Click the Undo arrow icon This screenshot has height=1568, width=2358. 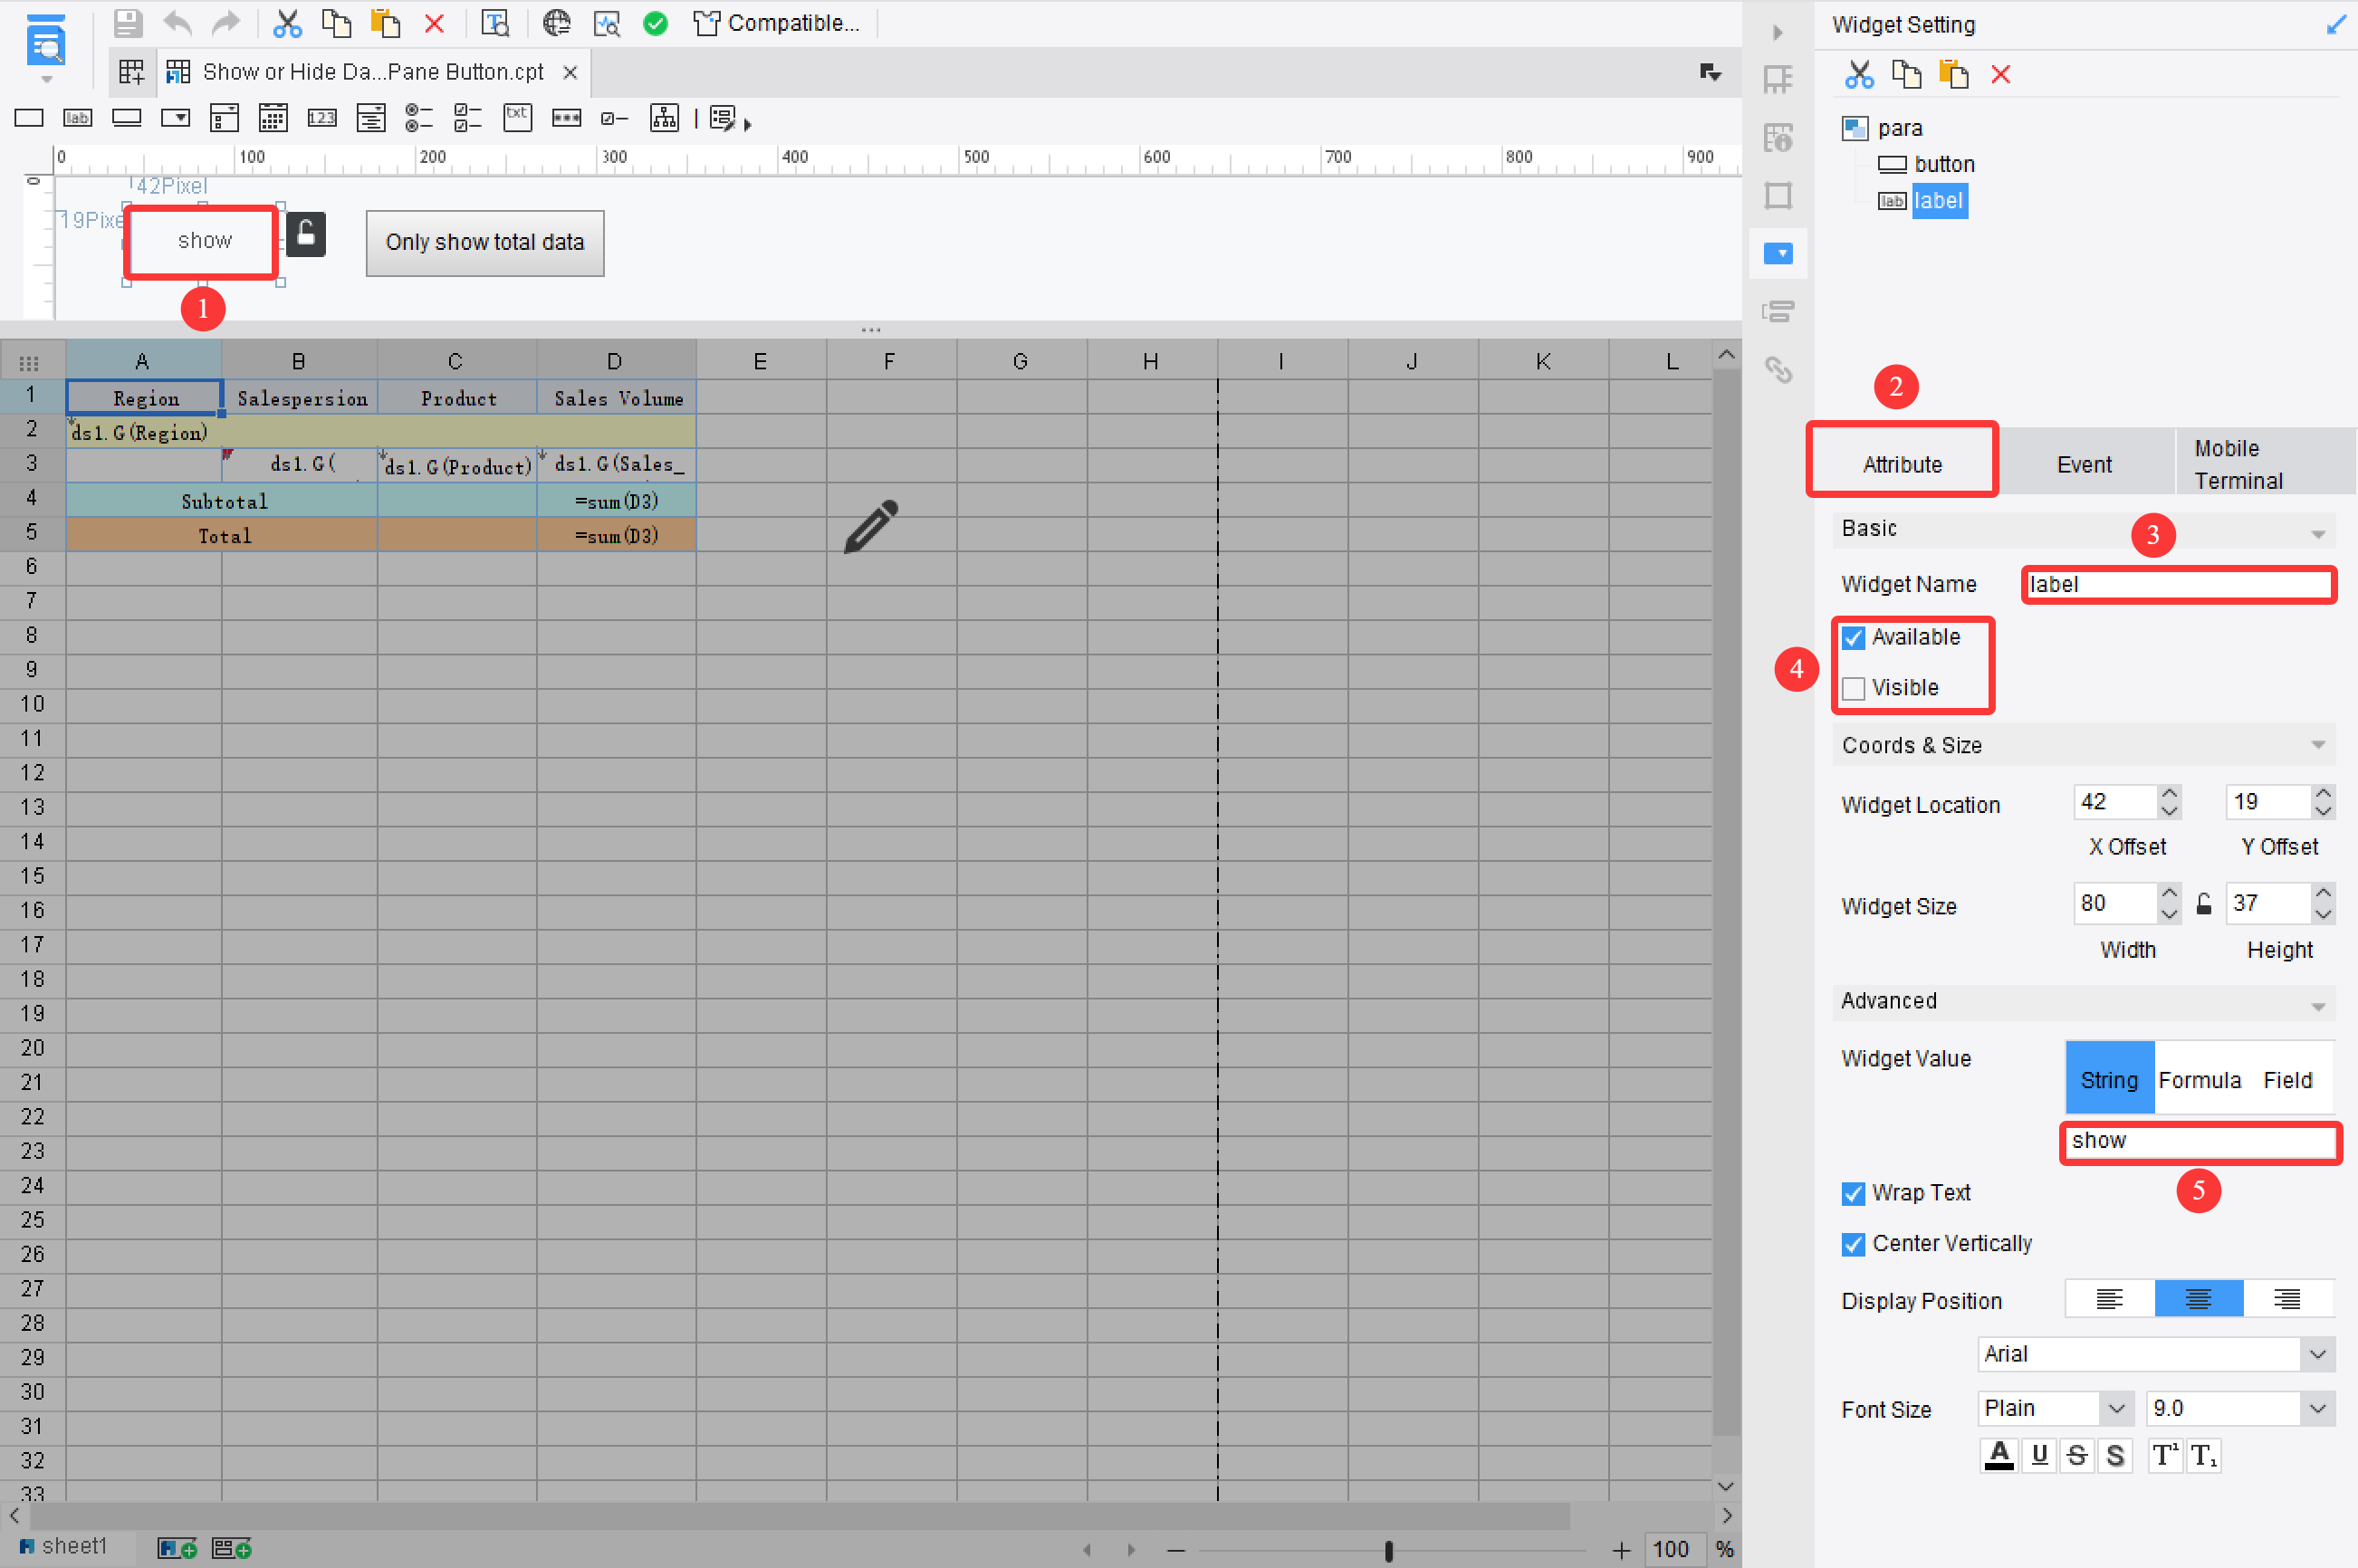[x=177, y=23]
